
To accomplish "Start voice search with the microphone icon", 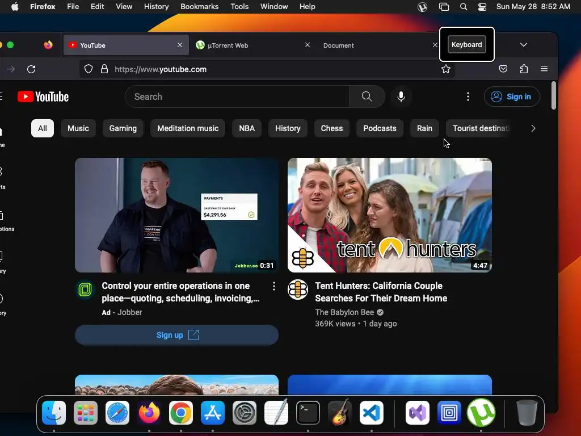I will coord(401,97).
